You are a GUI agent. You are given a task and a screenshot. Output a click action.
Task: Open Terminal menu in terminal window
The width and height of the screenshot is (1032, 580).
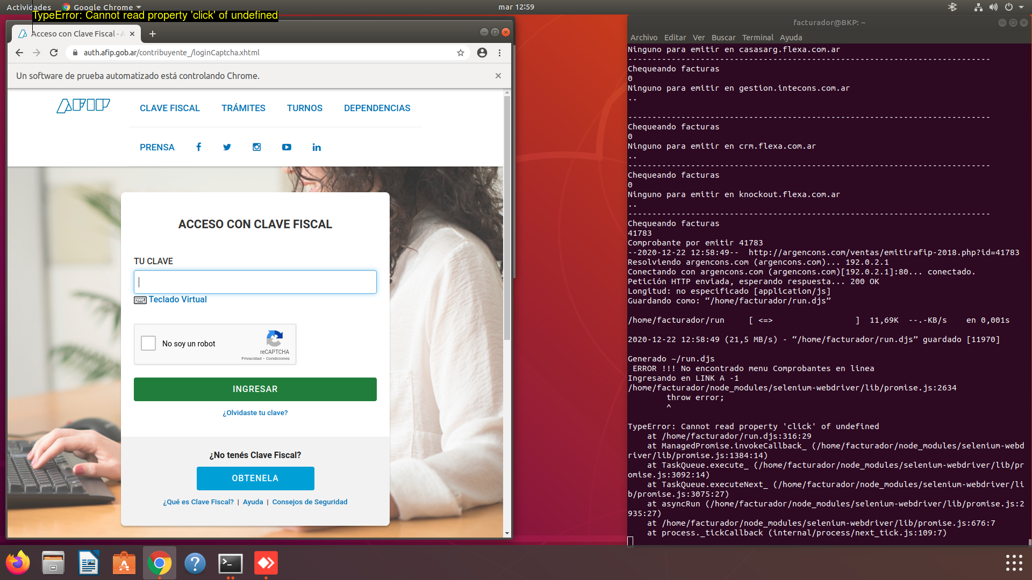(x=758, y=38)
